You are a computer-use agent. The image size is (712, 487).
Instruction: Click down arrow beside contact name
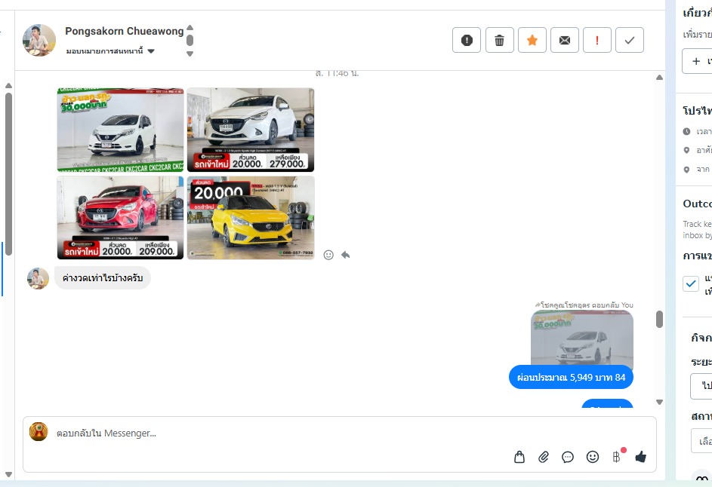190,54
